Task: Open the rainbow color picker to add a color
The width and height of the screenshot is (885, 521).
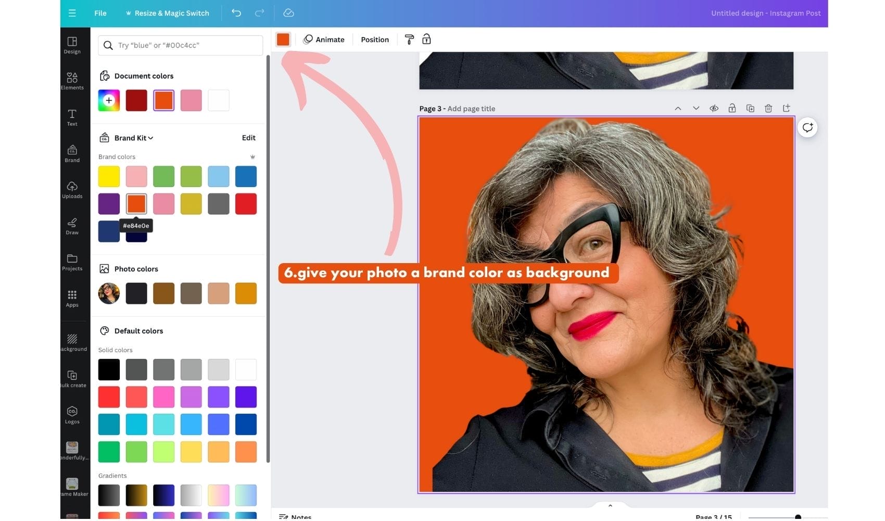Action: [x=109, y=100]
